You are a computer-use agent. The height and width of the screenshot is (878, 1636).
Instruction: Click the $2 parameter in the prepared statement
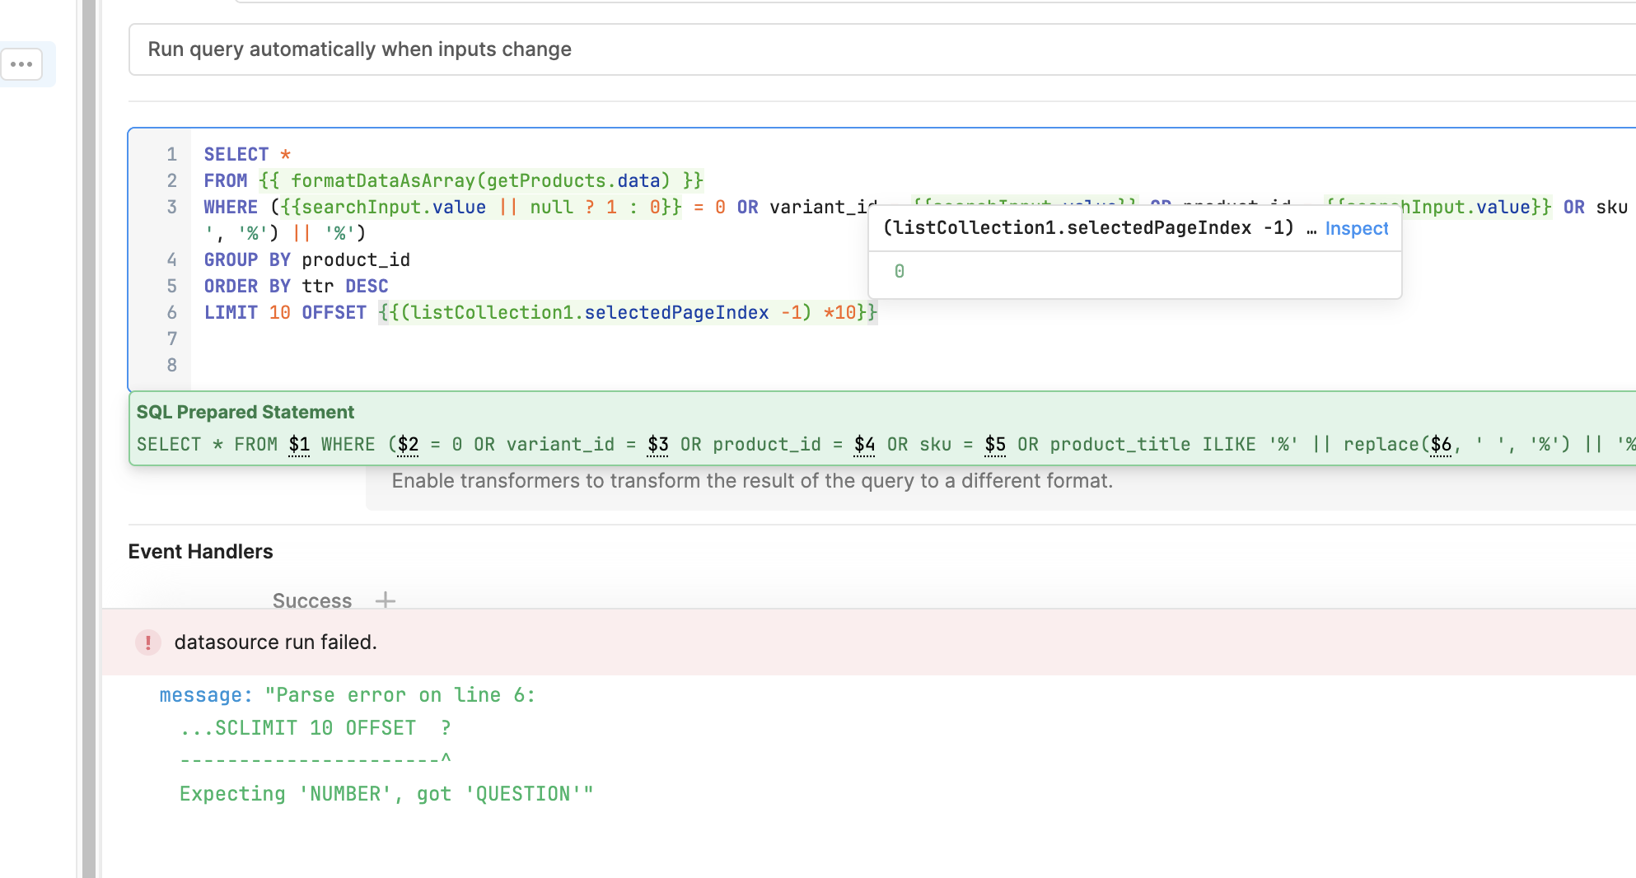[x=408, y=445]
